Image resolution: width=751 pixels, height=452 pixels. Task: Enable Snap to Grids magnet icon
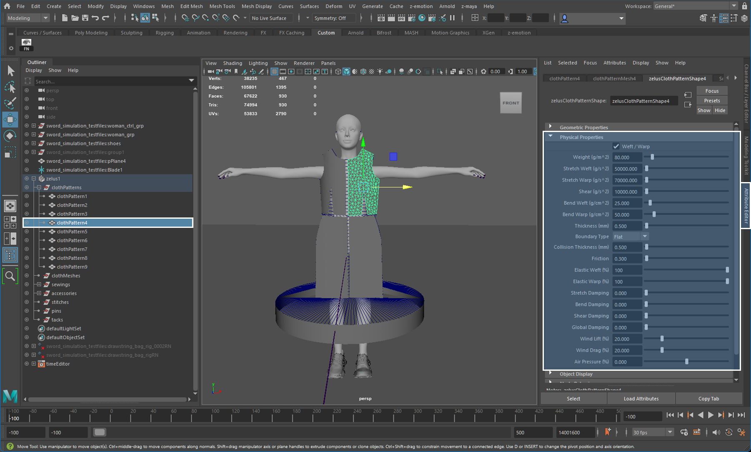[185, 18]
